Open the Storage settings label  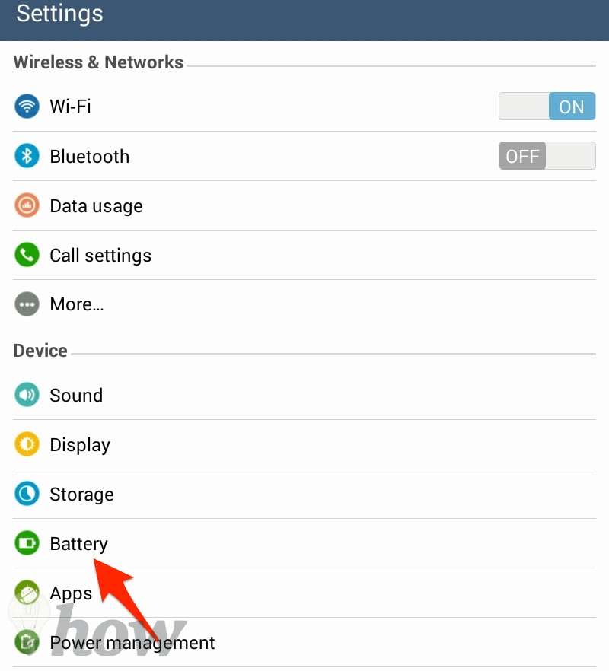coord(81,495)
